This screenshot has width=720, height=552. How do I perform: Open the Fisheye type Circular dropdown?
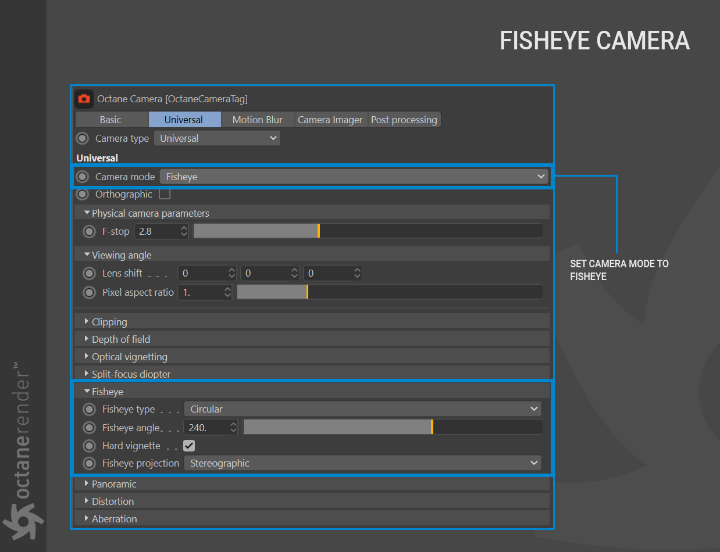[x=362, y=409]
